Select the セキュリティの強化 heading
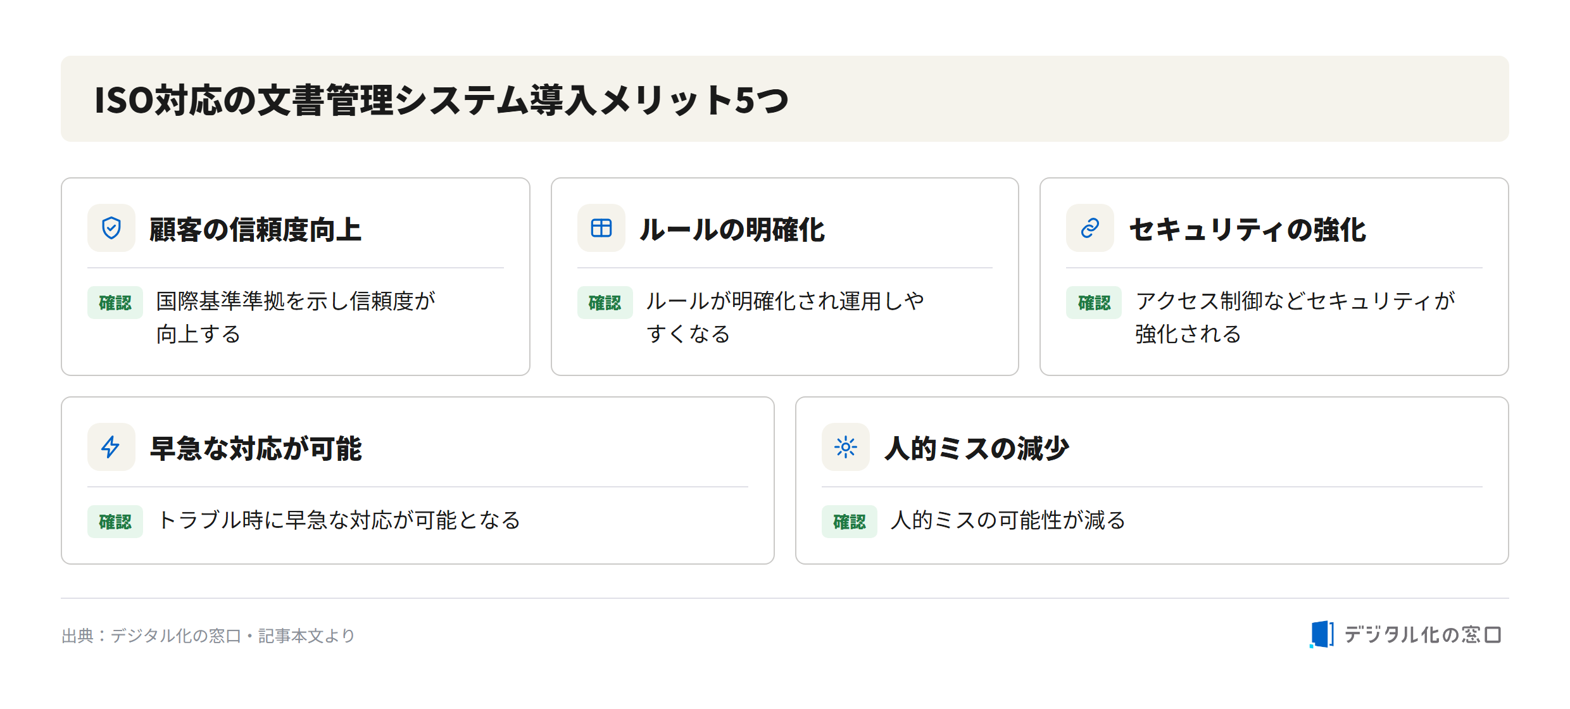 pos(1247,229)
